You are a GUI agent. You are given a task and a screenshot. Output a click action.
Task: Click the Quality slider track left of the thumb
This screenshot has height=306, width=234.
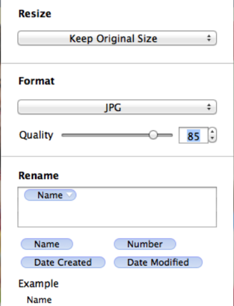105,135
